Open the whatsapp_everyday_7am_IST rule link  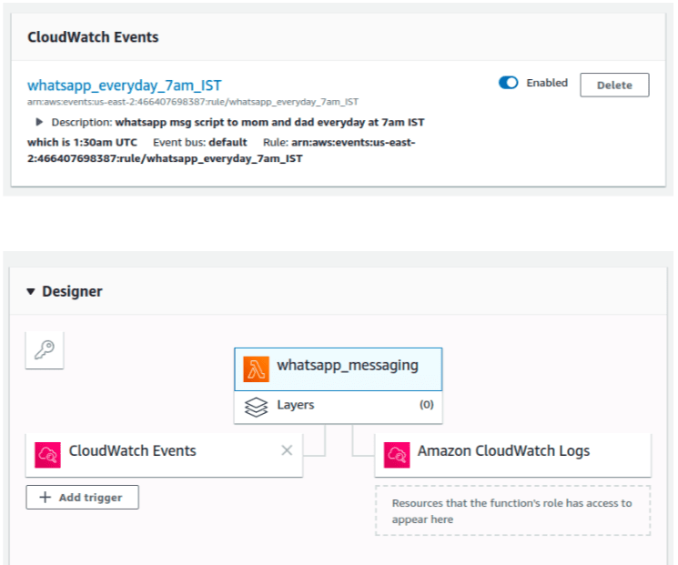point(124,86)
